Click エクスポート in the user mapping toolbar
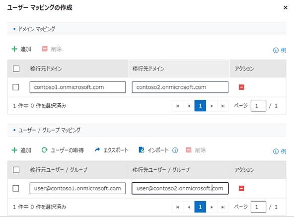Image resolution: width=294 pixels, height=217 pixels. (x=111, y=150)
